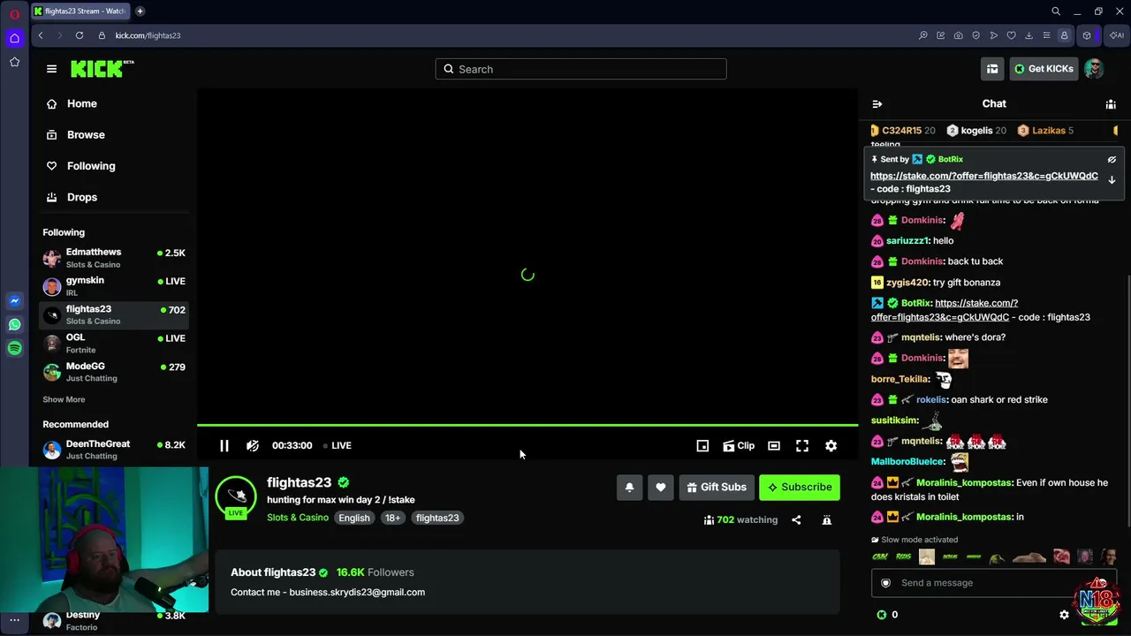This screenshot has width=1131, height=636.
Task: Collapse the chat panel
Action: pyautogui.click(x=877, y=104)
